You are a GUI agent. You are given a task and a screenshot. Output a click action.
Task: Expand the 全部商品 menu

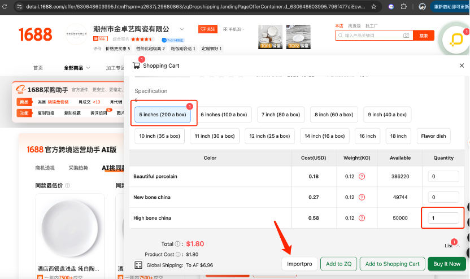[x=77, y=68]
